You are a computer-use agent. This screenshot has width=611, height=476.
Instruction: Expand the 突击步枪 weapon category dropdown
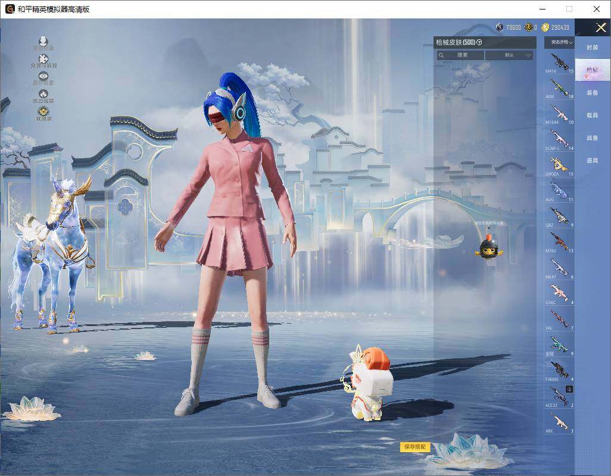(x=559, y=42)
